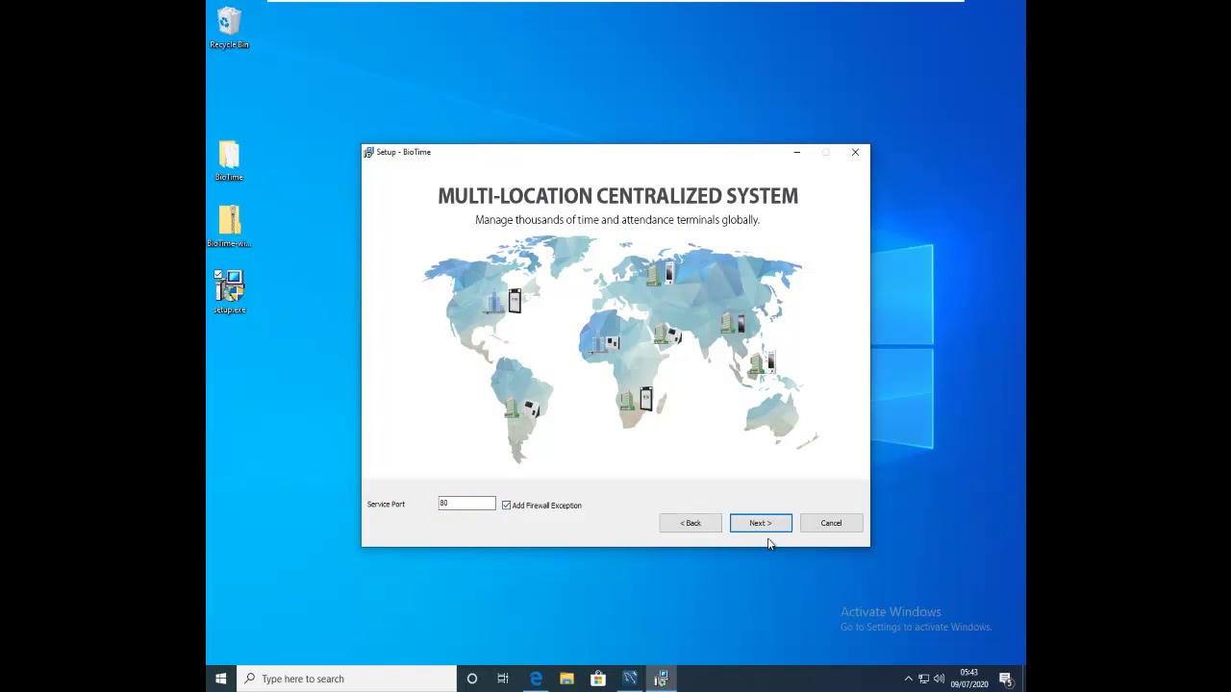1231x692 pixels.
Task: Open the network status tray icon
Action: [x=923, y=679]
